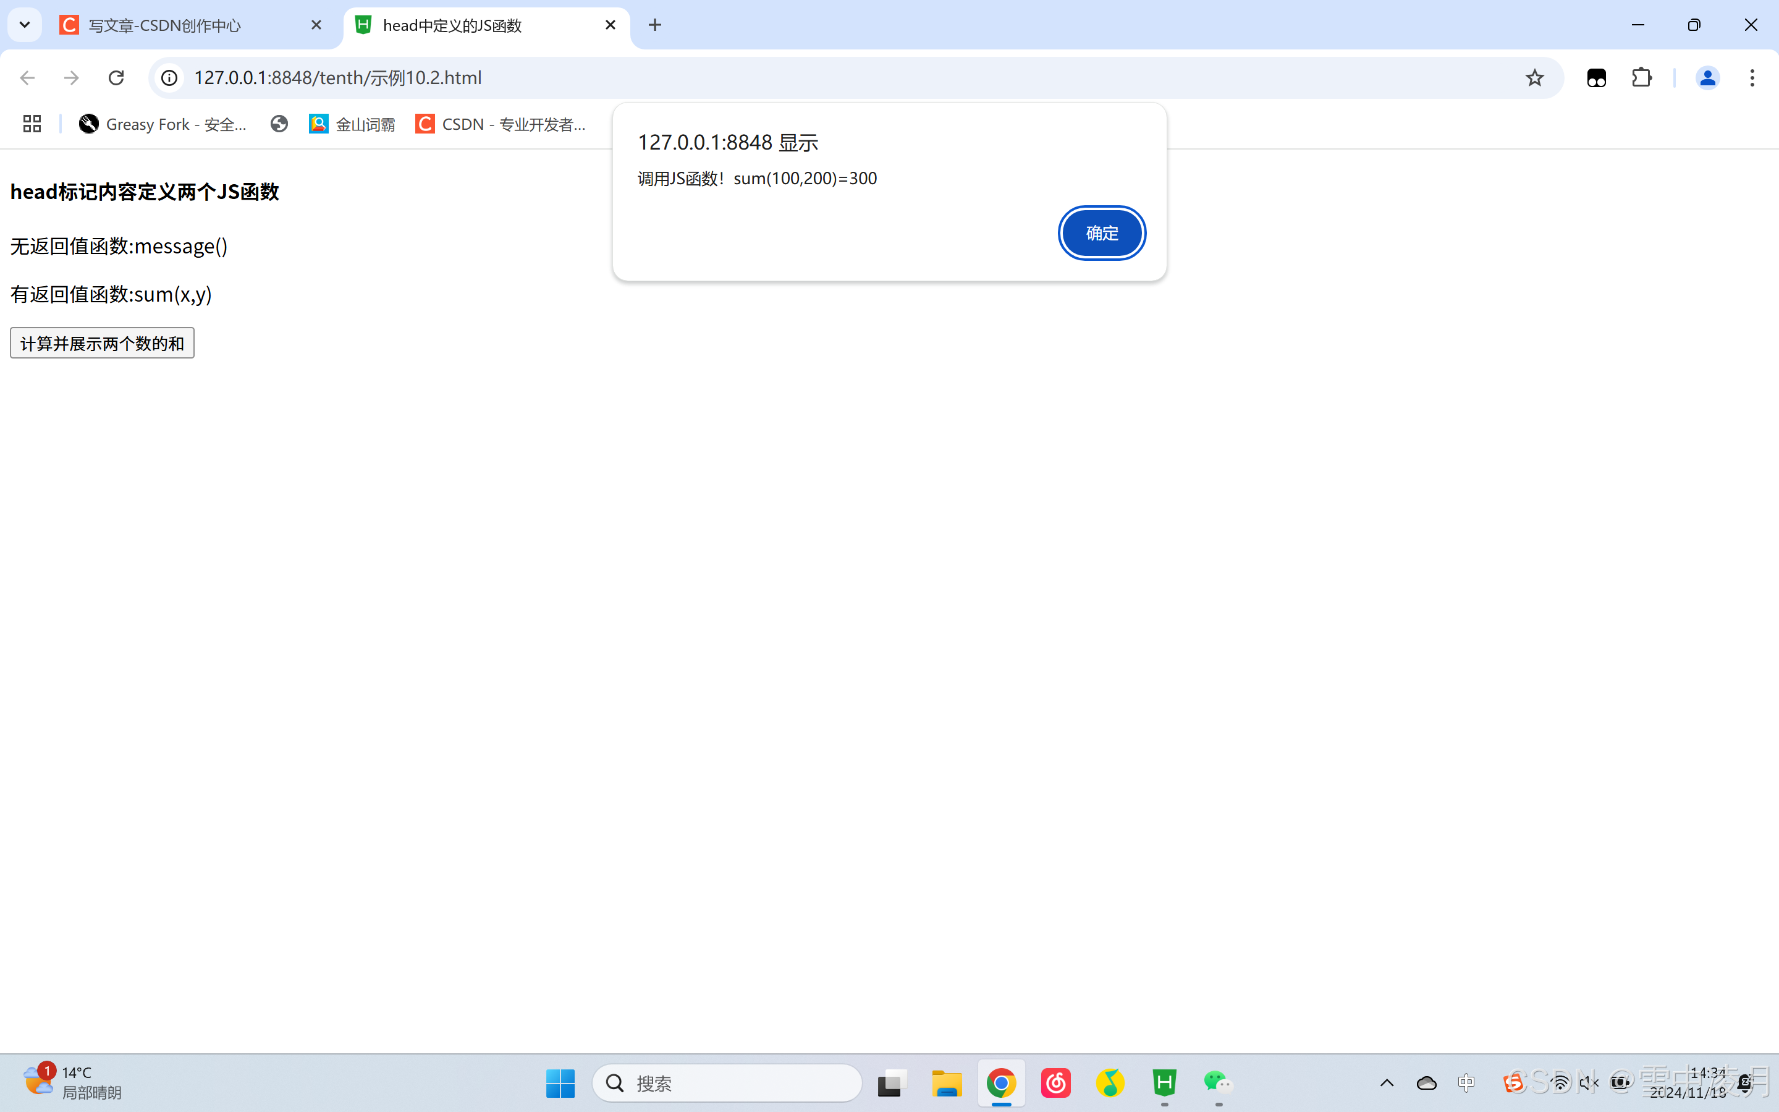Show hidden system tray icons
This screenshot has height=1112, width=1779.
pos(1387,1082)
